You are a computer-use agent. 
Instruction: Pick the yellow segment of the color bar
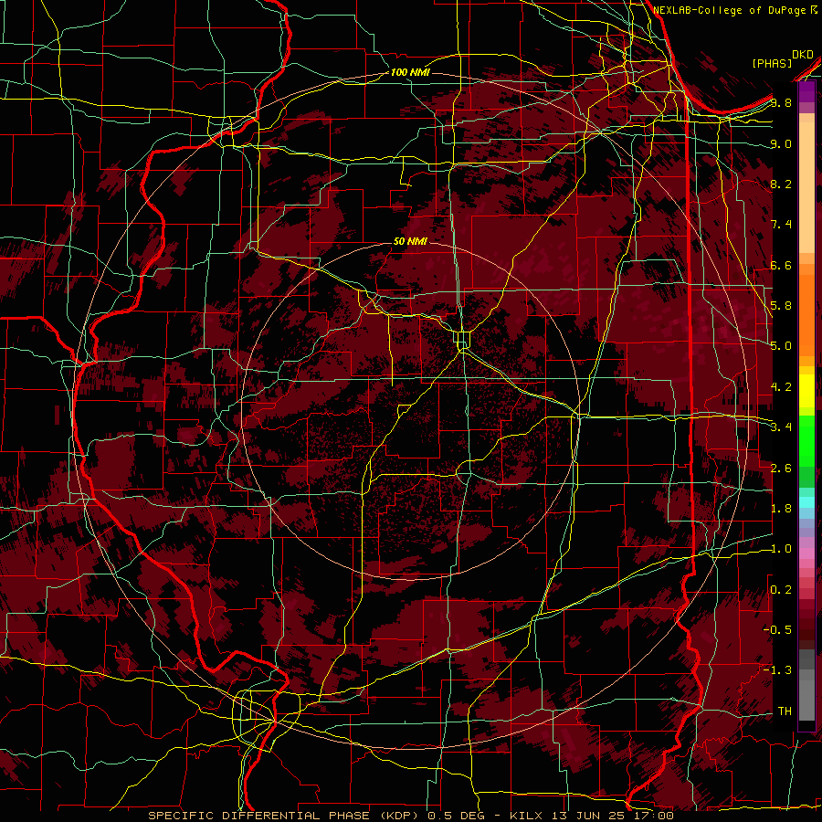pyautogui.click(x=806, y=391)
